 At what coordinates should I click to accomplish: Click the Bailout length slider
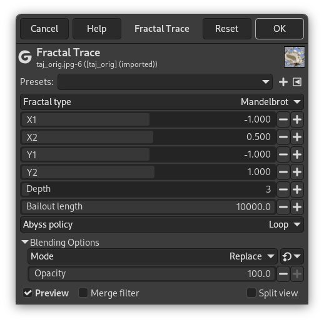tap(148, 207)
